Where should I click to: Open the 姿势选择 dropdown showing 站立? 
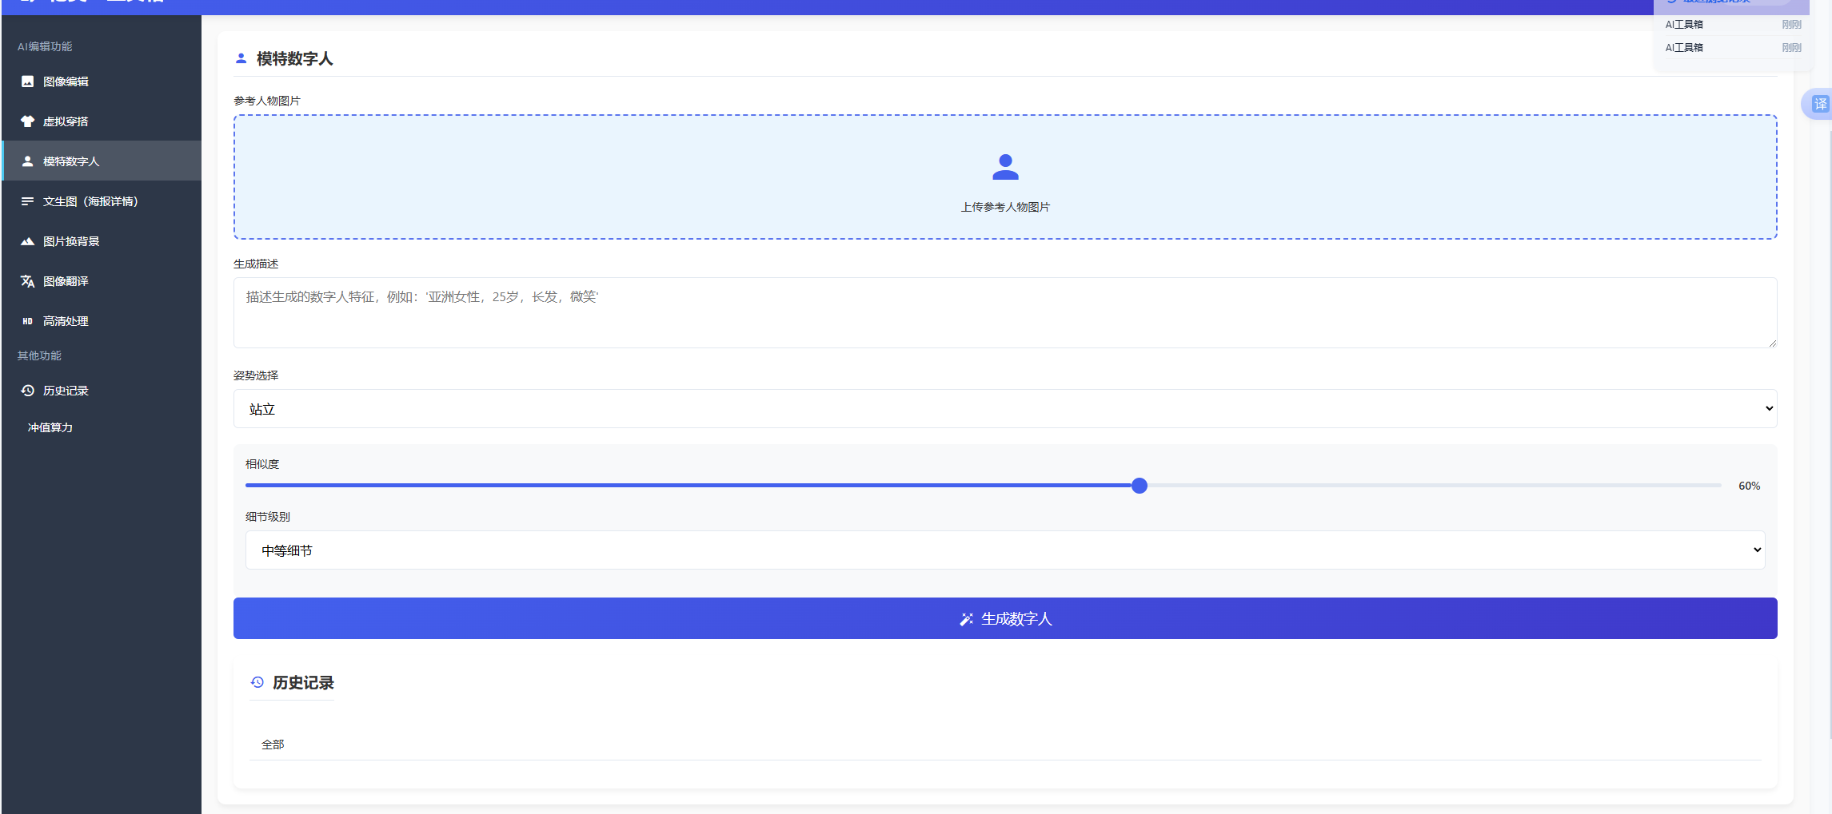point(1004,409)
